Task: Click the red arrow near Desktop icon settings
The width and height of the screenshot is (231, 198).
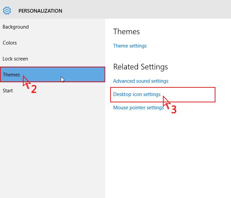Action: (x=167, y=103)
